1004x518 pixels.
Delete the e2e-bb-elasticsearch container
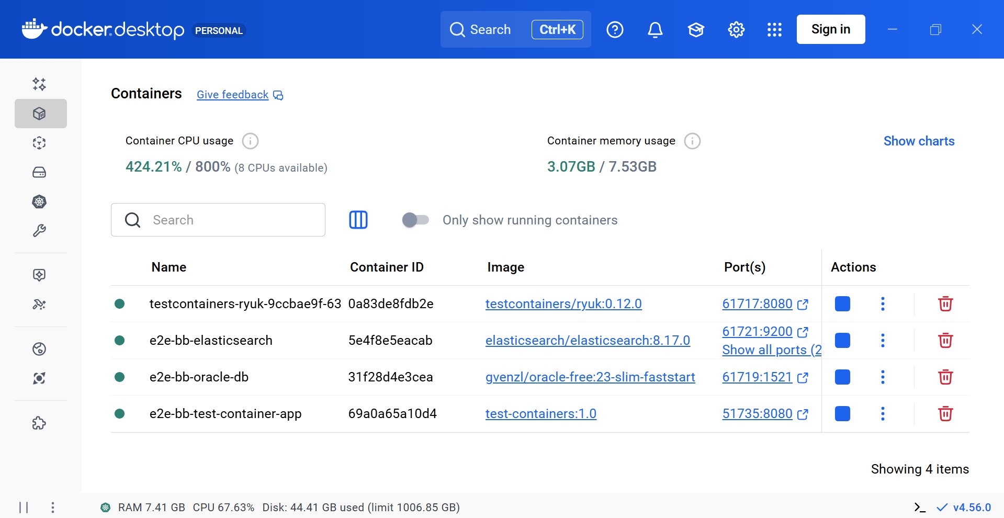(945, 340)
